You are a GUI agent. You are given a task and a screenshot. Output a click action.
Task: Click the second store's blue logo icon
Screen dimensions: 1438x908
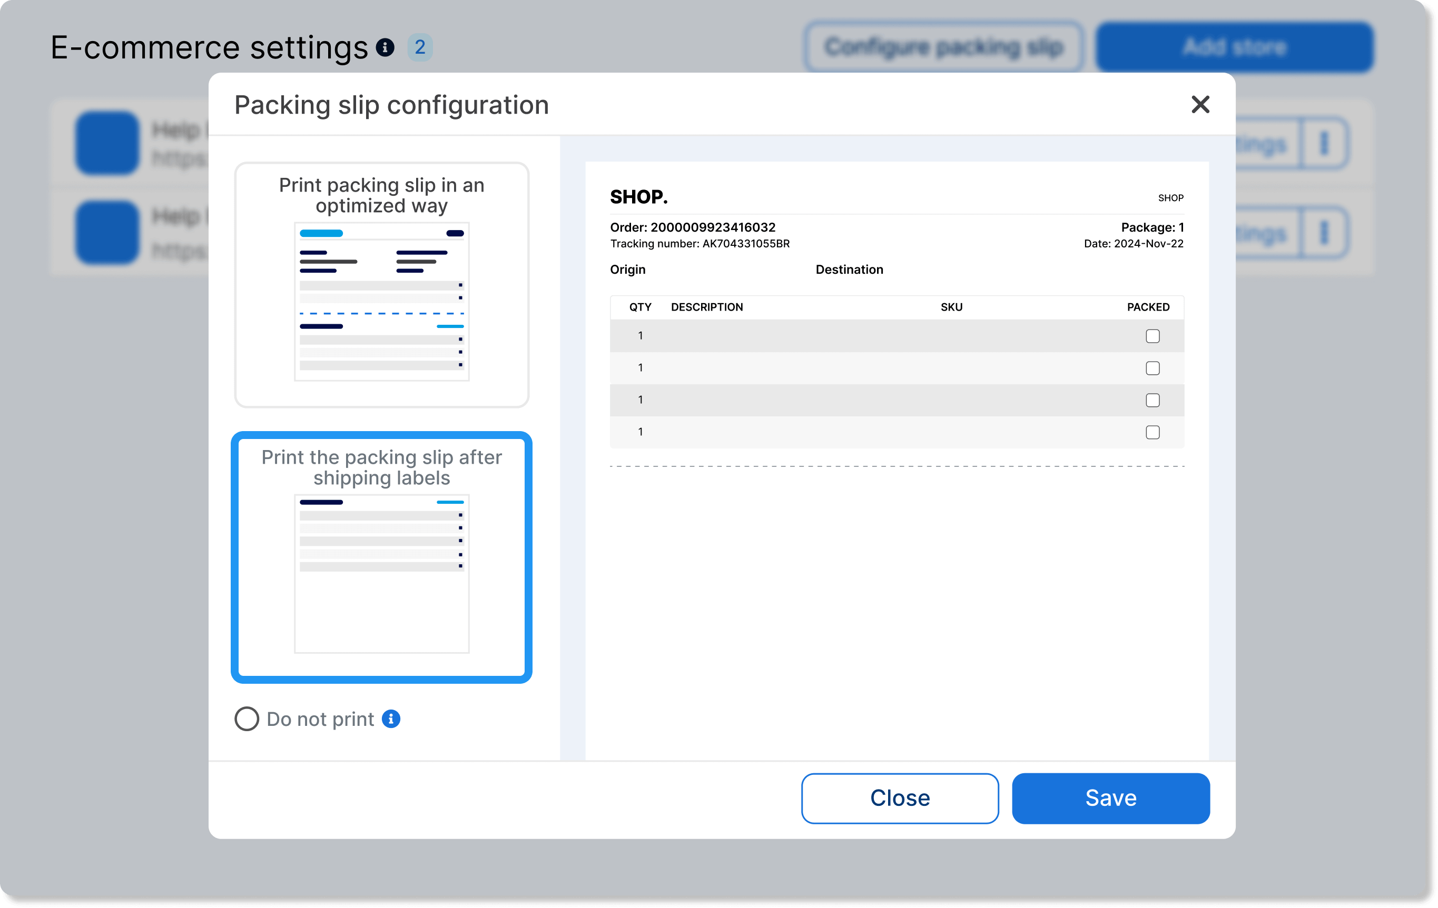107,233
